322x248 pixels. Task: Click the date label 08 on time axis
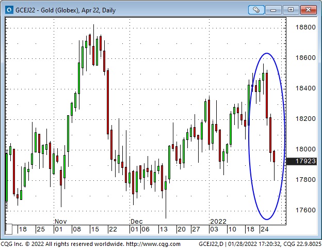point(76,229)
